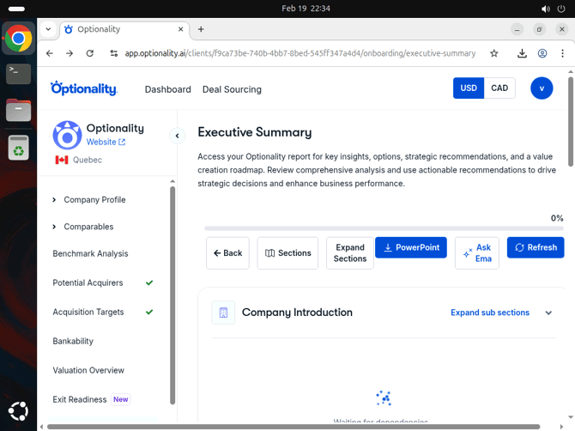
Task: Click the sidebar vertical scrollbar
Action: 172,294
